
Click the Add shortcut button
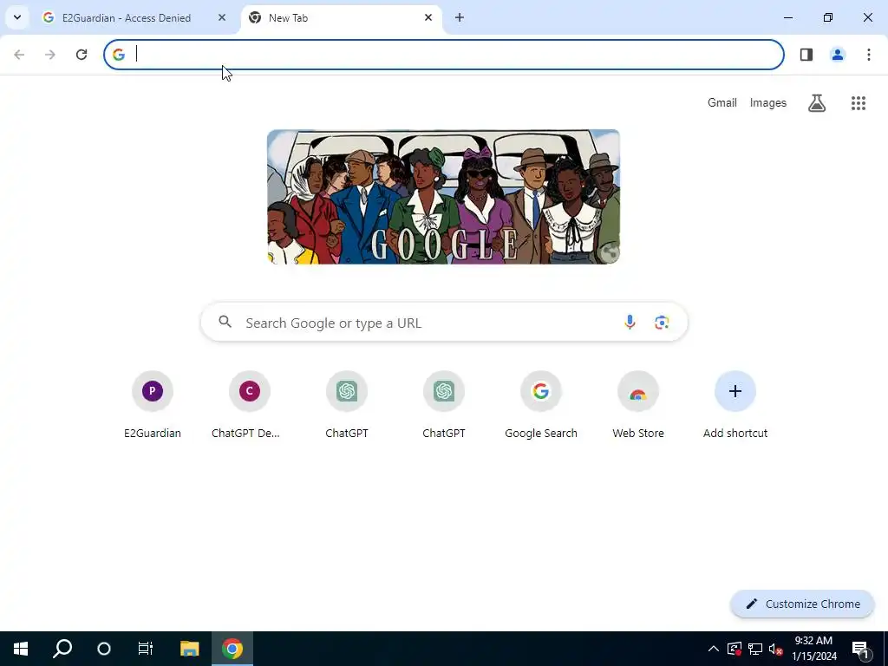click(735, 404)
